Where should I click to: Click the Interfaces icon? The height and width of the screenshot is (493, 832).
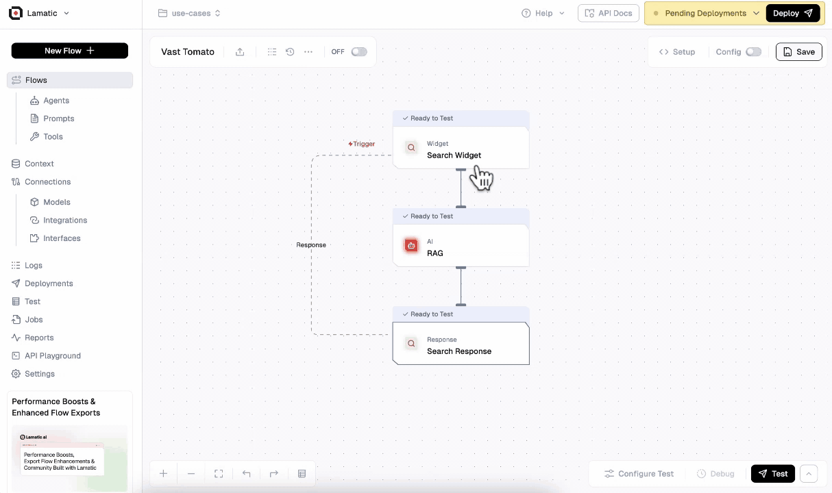tap(34, 238)
